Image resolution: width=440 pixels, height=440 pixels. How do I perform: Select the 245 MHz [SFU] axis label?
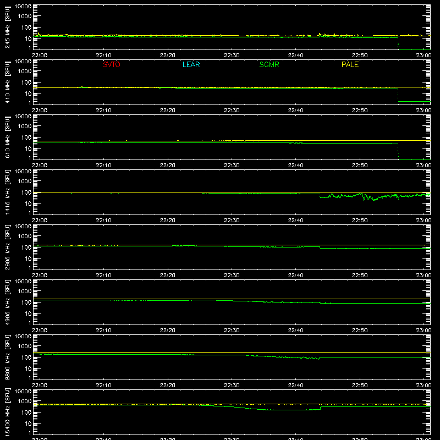tap(7, 27)
